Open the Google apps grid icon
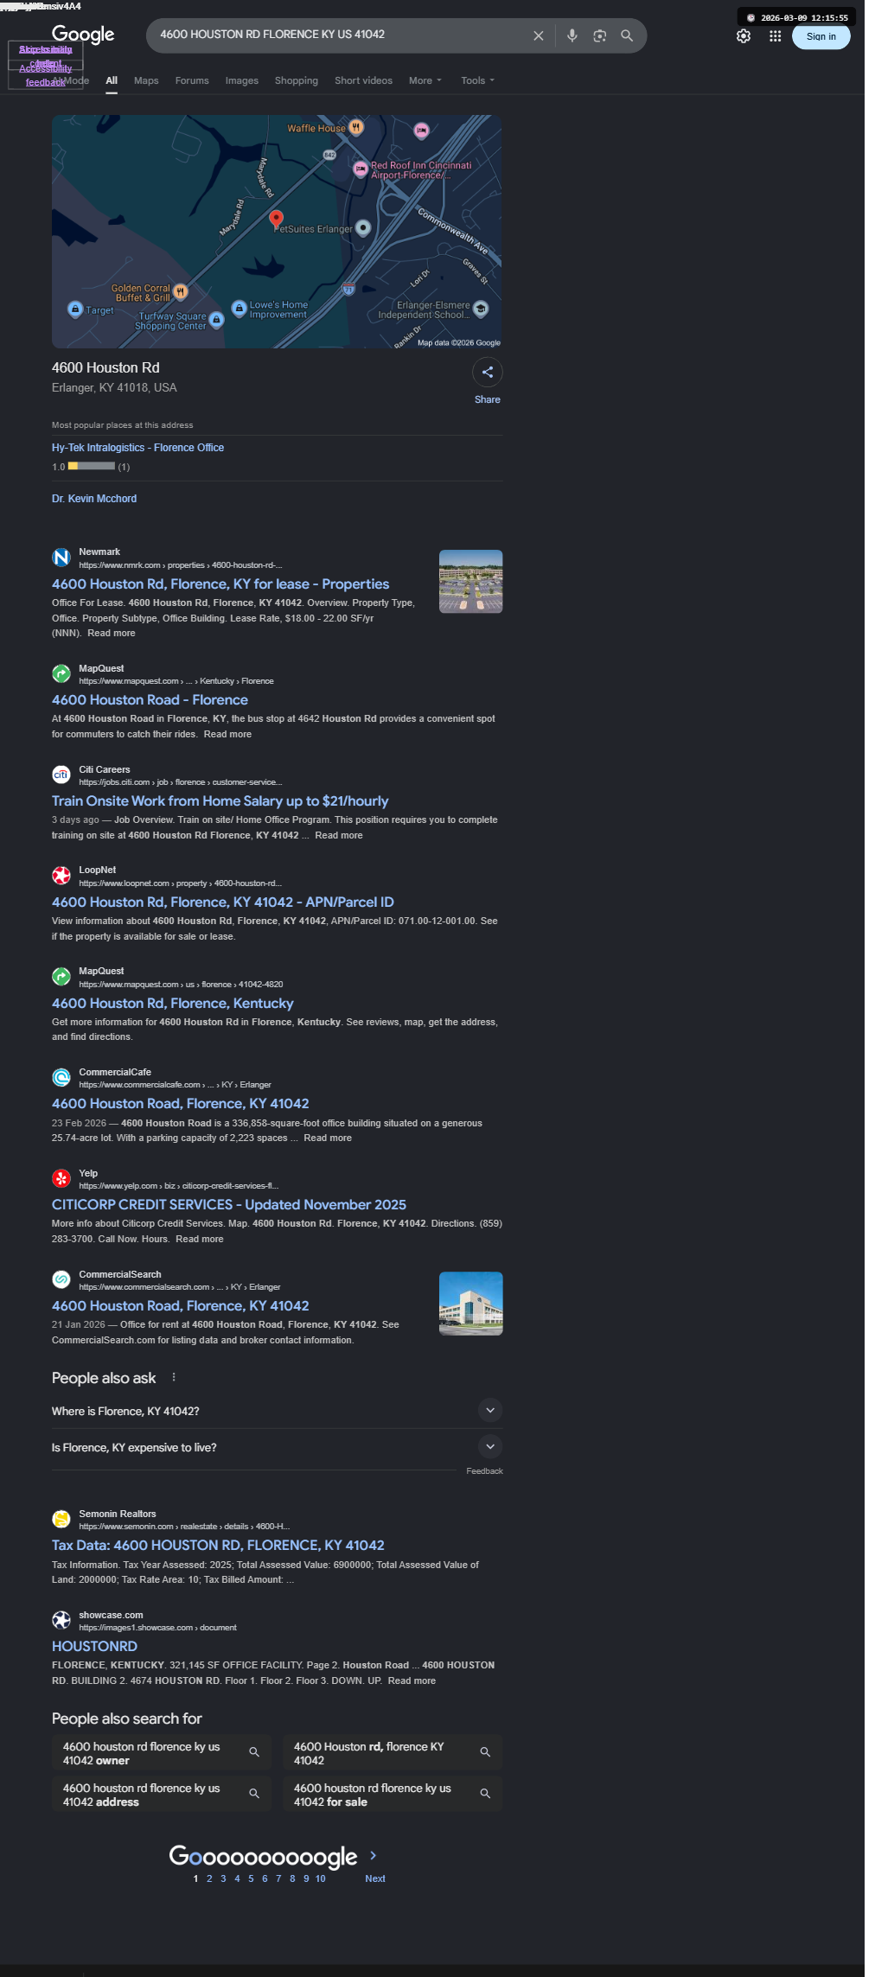 pyautogui.click(x=775, y=36)
